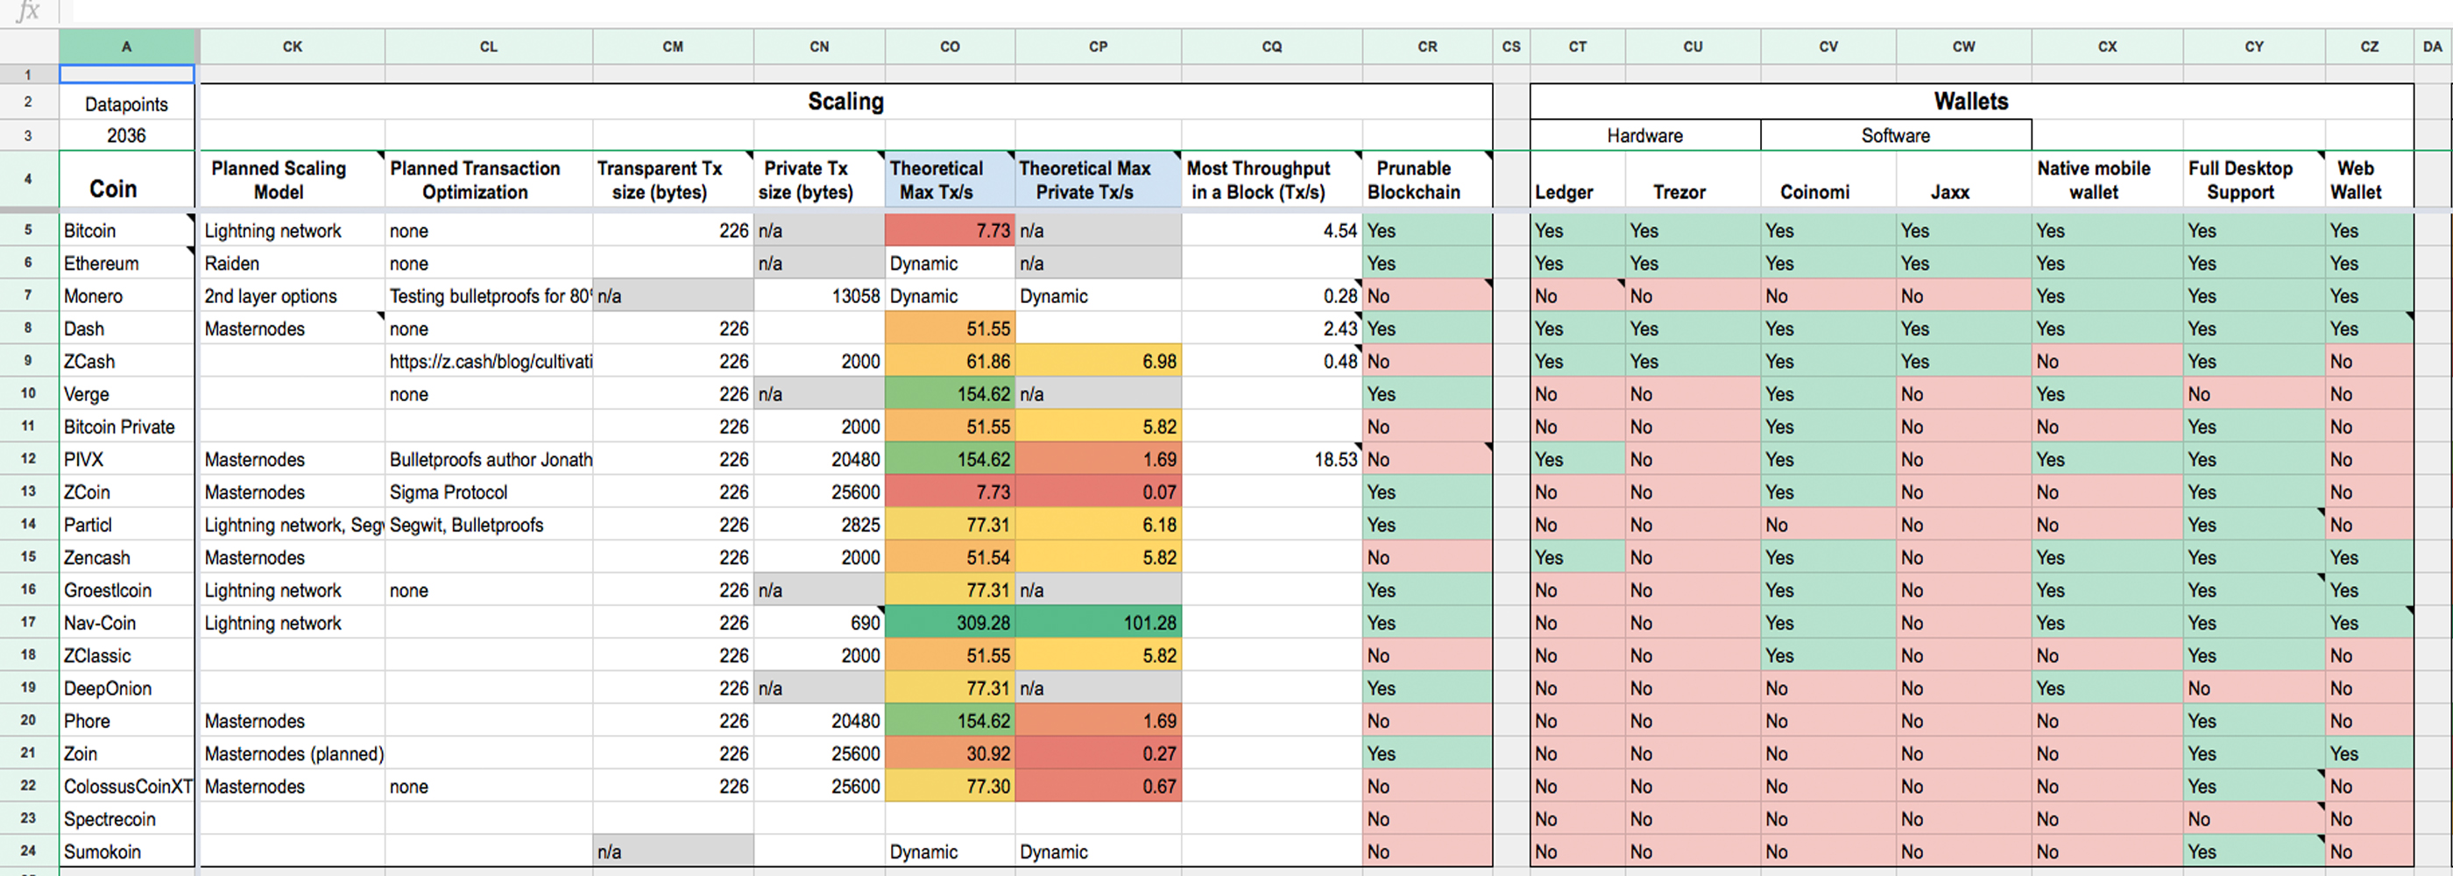2453x876 pixels.
Task: Select column header CZ
Action: coord(2369,46)
